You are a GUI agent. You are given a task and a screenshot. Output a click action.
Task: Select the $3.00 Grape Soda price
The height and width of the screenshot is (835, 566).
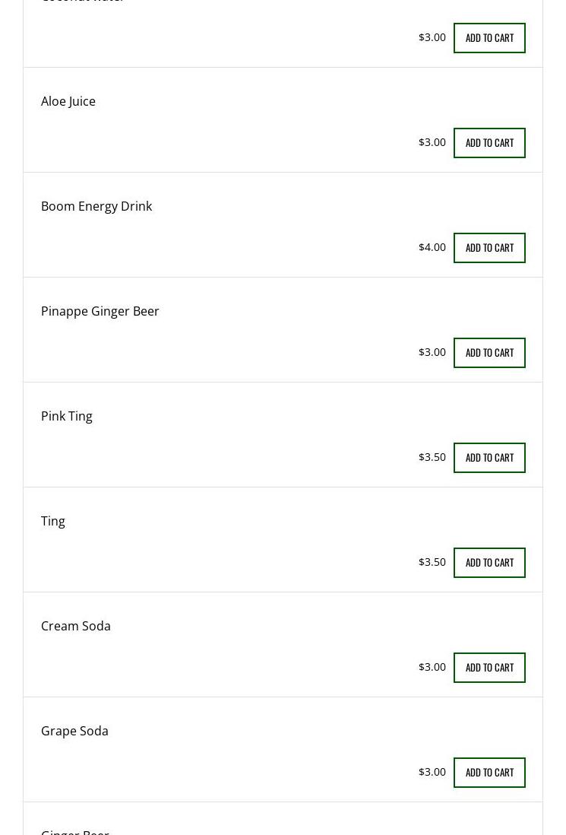[x=432, y=772]
